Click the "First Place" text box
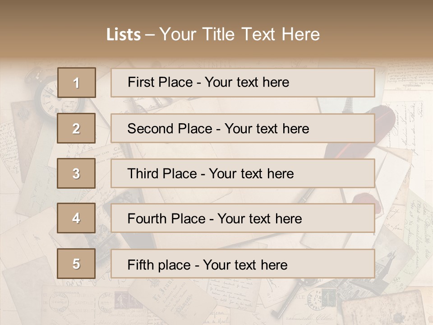 (x=243, y=83)
